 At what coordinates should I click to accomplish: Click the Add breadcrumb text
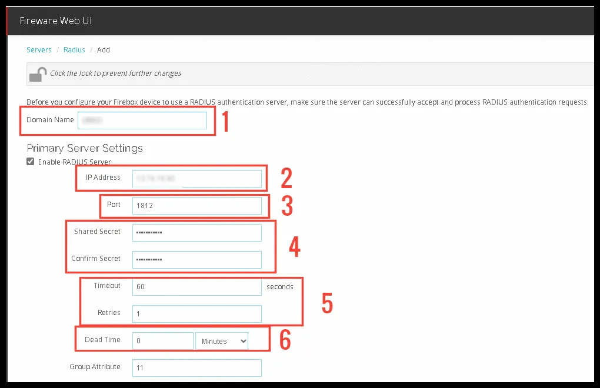(x=104, y=50)
